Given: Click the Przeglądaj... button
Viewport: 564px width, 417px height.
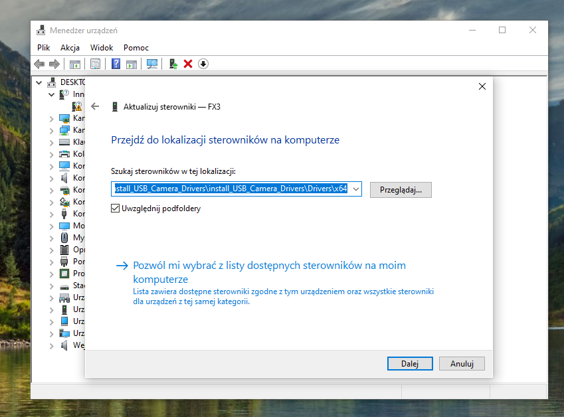Looking at the screenshot, I should (x=401, y=190).
